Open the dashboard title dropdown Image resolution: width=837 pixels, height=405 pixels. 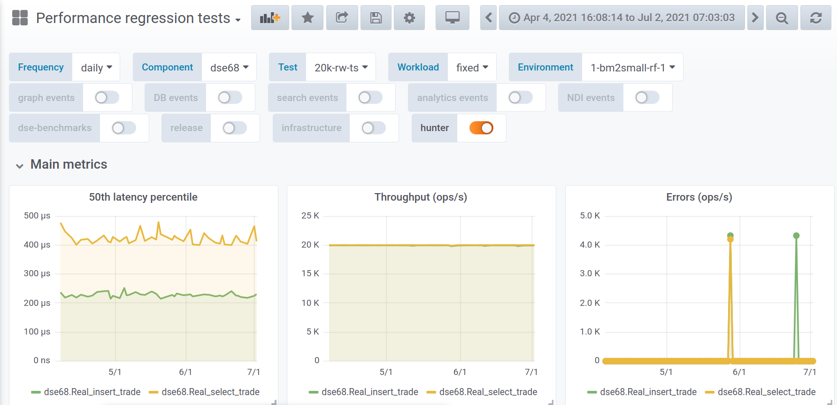click(x=138, y=18)
